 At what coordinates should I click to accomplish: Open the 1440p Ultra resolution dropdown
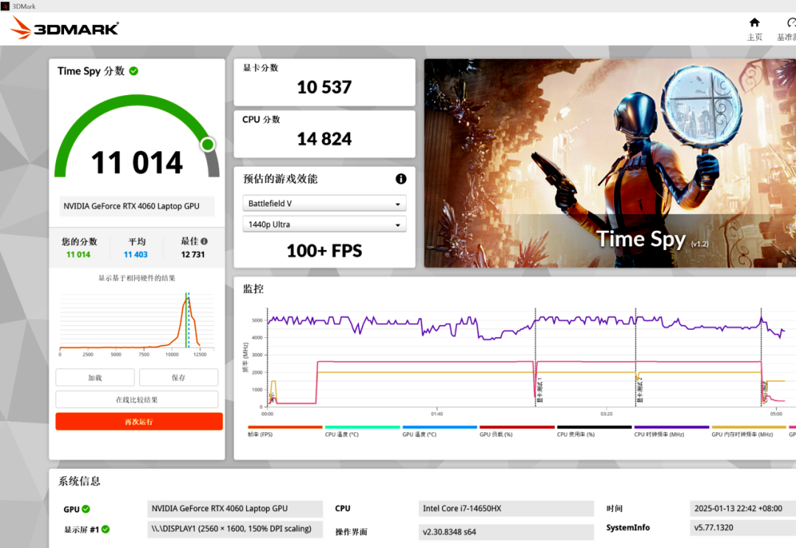pyautogui.click(x=324, y=224)
